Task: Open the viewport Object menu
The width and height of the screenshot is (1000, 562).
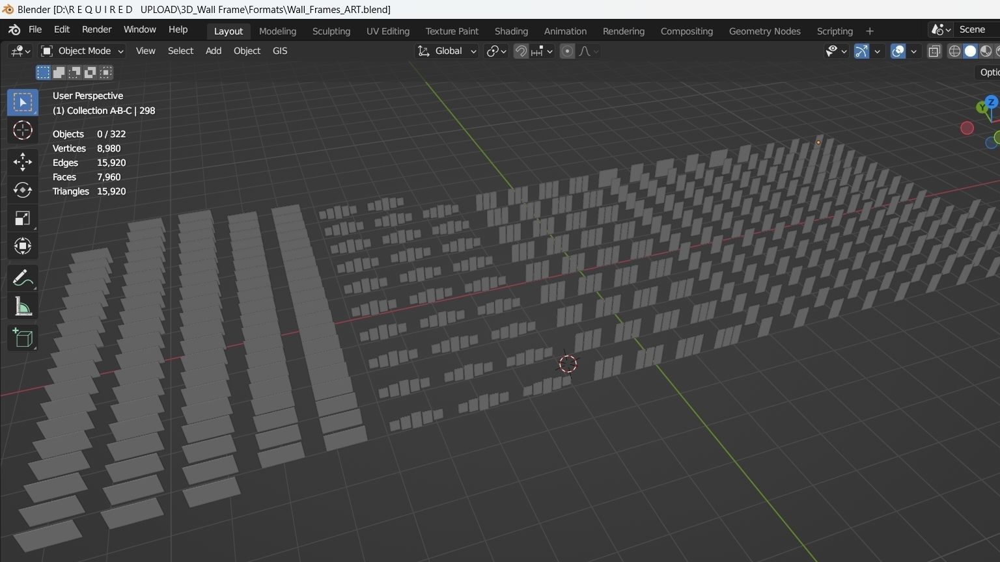Action: click(x=247, y=51)
